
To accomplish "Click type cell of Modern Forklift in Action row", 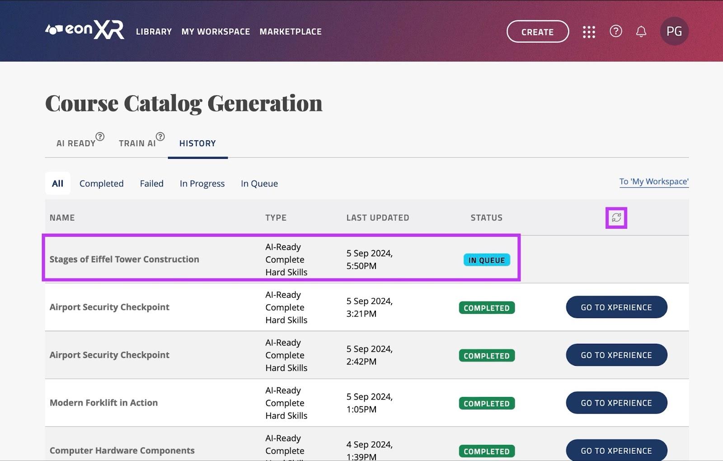I will pos(286,403).
